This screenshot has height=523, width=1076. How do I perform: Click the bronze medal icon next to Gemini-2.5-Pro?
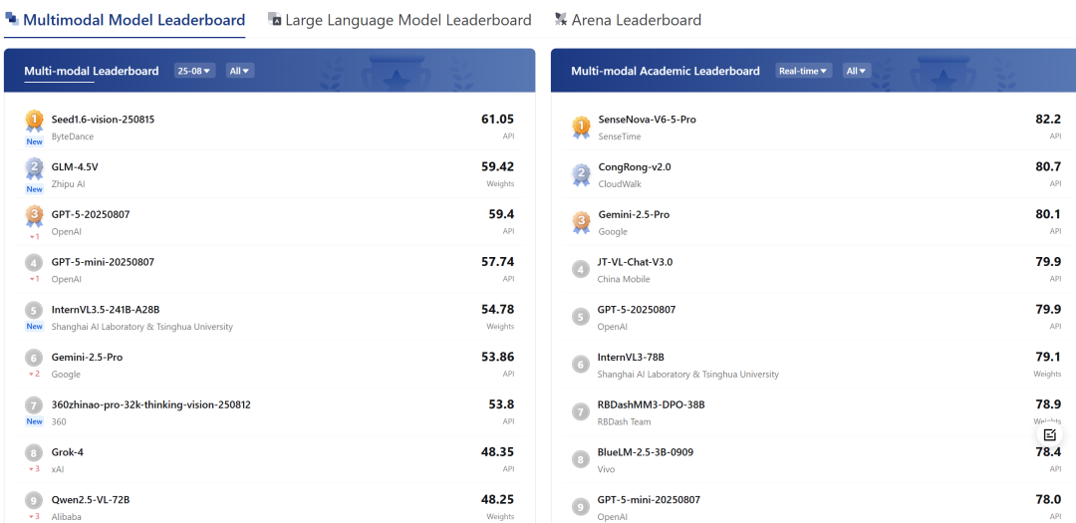point(581,222)
